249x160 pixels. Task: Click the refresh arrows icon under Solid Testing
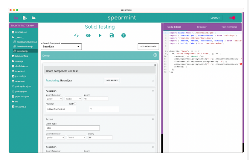[76, 36]
